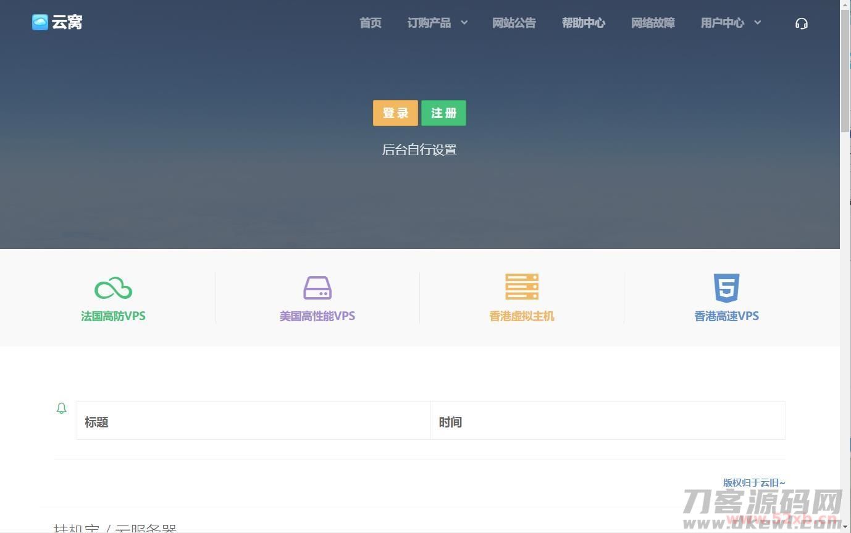Viewport: 851px width, 533px height.
Task: Open the 网络故障 navigation link
Action: click(x=653, y=23)
